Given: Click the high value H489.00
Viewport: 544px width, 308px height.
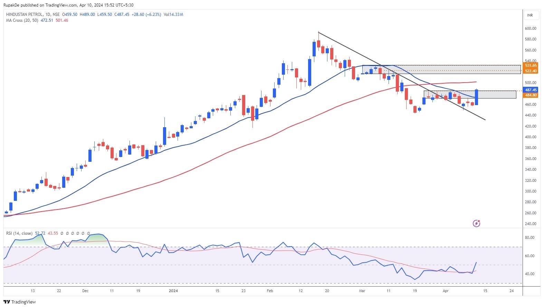Looking at the screenshot, I should [x=87, y=15].
